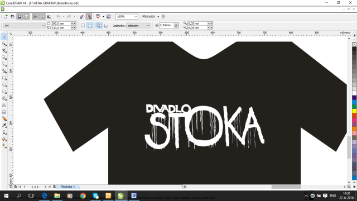Select the Shape tool
This screenshot has height=201, width=357.
click(4, 44)
